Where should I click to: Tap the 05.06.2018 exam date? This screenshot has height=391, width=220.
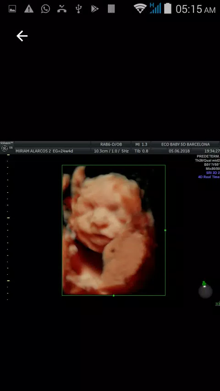(179, 151)
